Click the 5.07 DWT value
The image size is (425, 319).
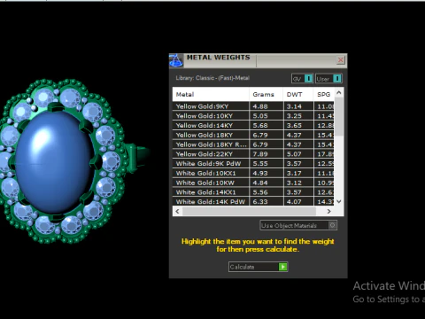(294, 154)
